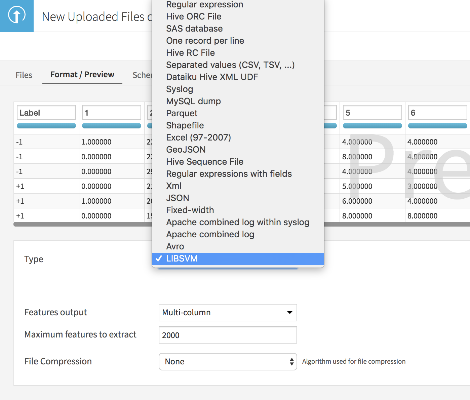Select SAS database format
This screenshot has height=400, width=470.
click(238, 29)
